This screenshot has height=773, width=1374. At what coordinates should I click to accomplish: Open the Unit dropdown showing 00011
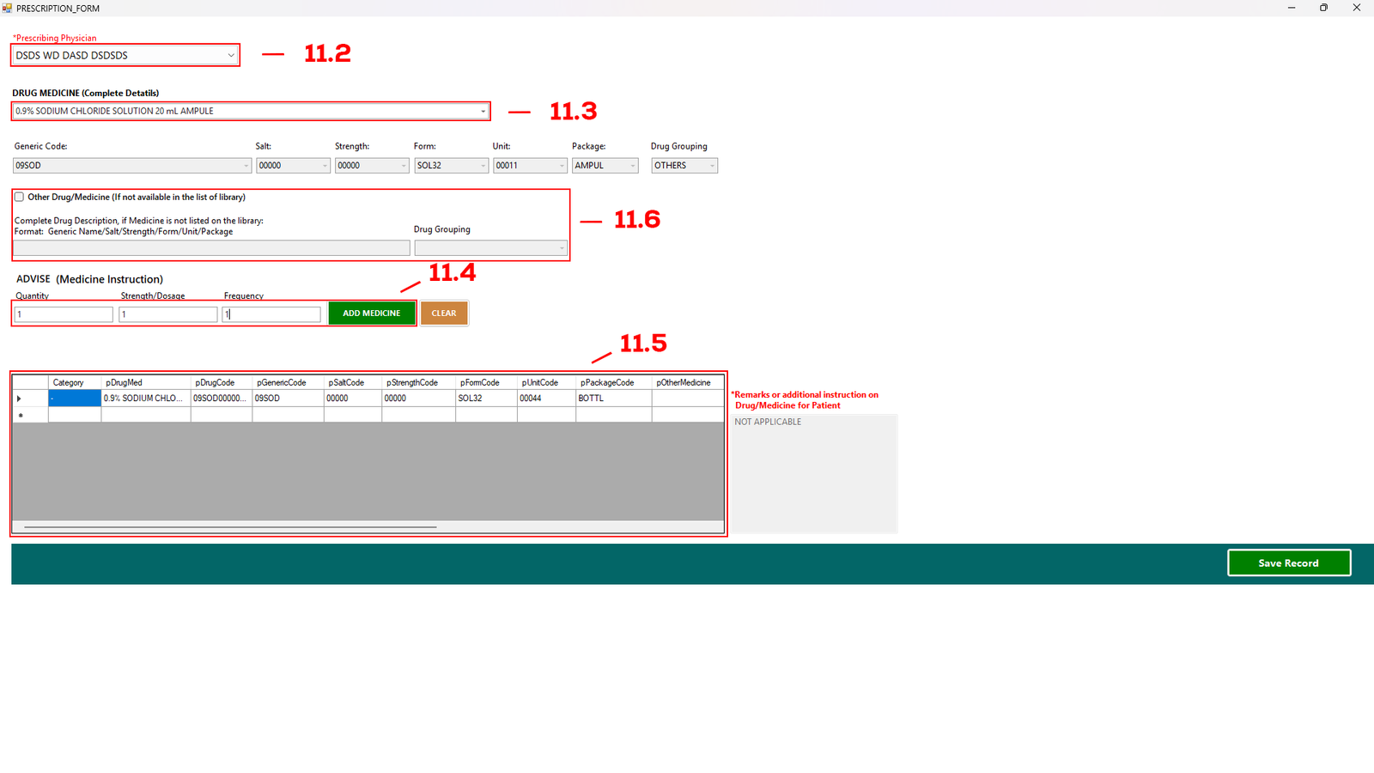click(x=562, y=166)
